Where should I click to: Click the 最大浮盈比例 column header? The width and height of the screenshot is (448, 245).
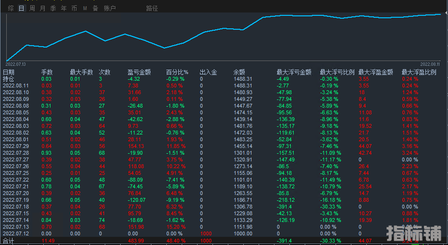click(x=419, y=72)
